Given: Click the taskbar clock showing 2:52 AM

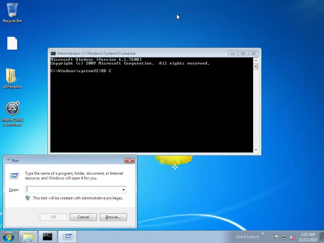Looking at the screenshot, I should point(308,237).
